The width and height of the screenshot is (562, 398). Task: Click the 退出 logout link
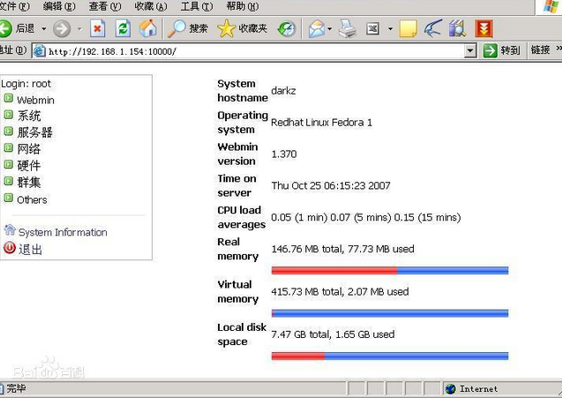click(x=31, y=249)
